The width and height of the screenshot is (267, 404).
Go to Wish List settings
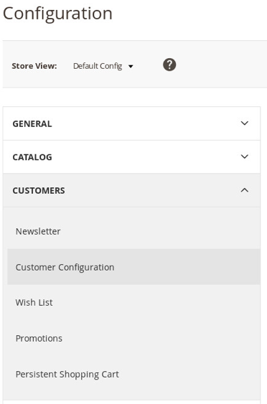click(34, 303)
